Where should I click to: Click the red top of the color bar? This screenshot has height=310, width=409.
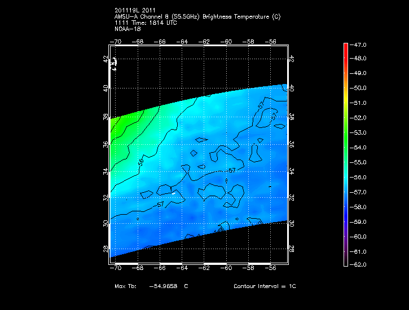[345, 45]
